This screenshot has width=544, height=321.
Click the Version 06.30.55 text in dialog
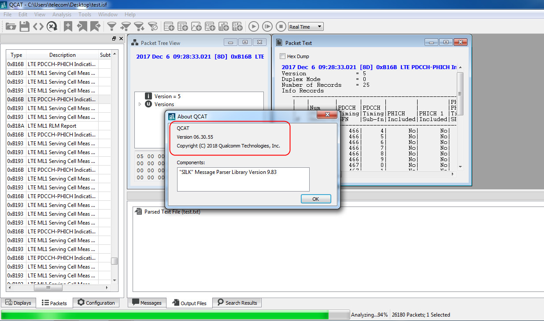195,137
